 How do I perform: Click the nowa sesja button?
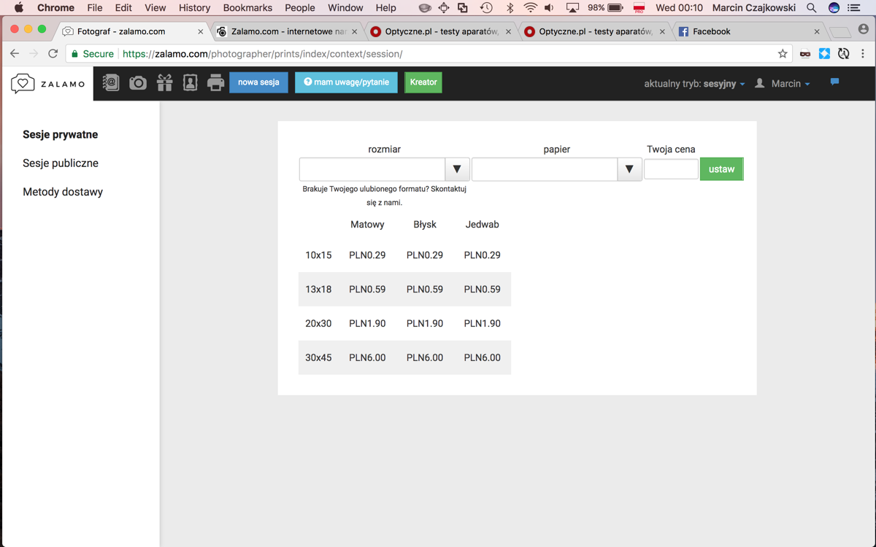[258, 82]
